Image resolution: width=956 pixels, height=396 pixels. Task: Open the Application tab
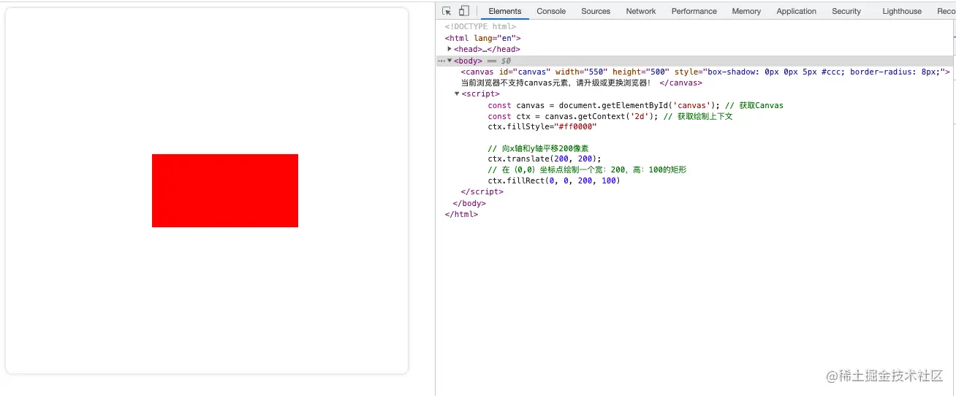tap(797, 11)
